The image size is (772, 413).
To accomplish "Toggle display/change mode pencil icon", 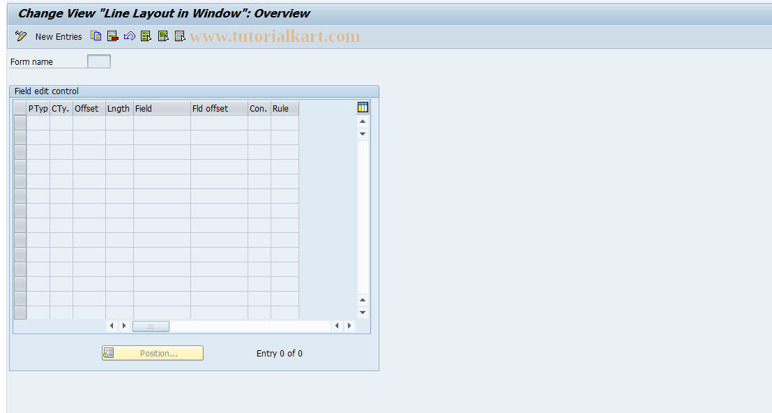I will [21, 36].
